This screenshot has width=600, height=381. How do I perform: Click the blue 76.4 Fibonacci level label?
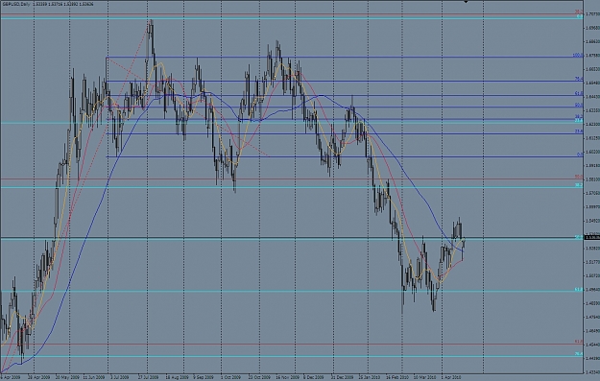pyautogui.click(x=579, y=79)
